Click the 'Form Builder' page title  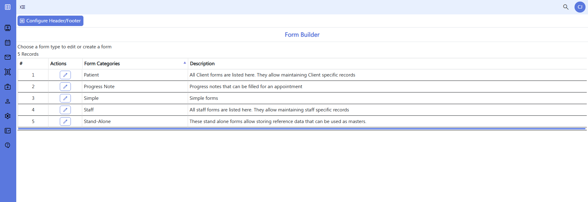click(x=302, y=35)
